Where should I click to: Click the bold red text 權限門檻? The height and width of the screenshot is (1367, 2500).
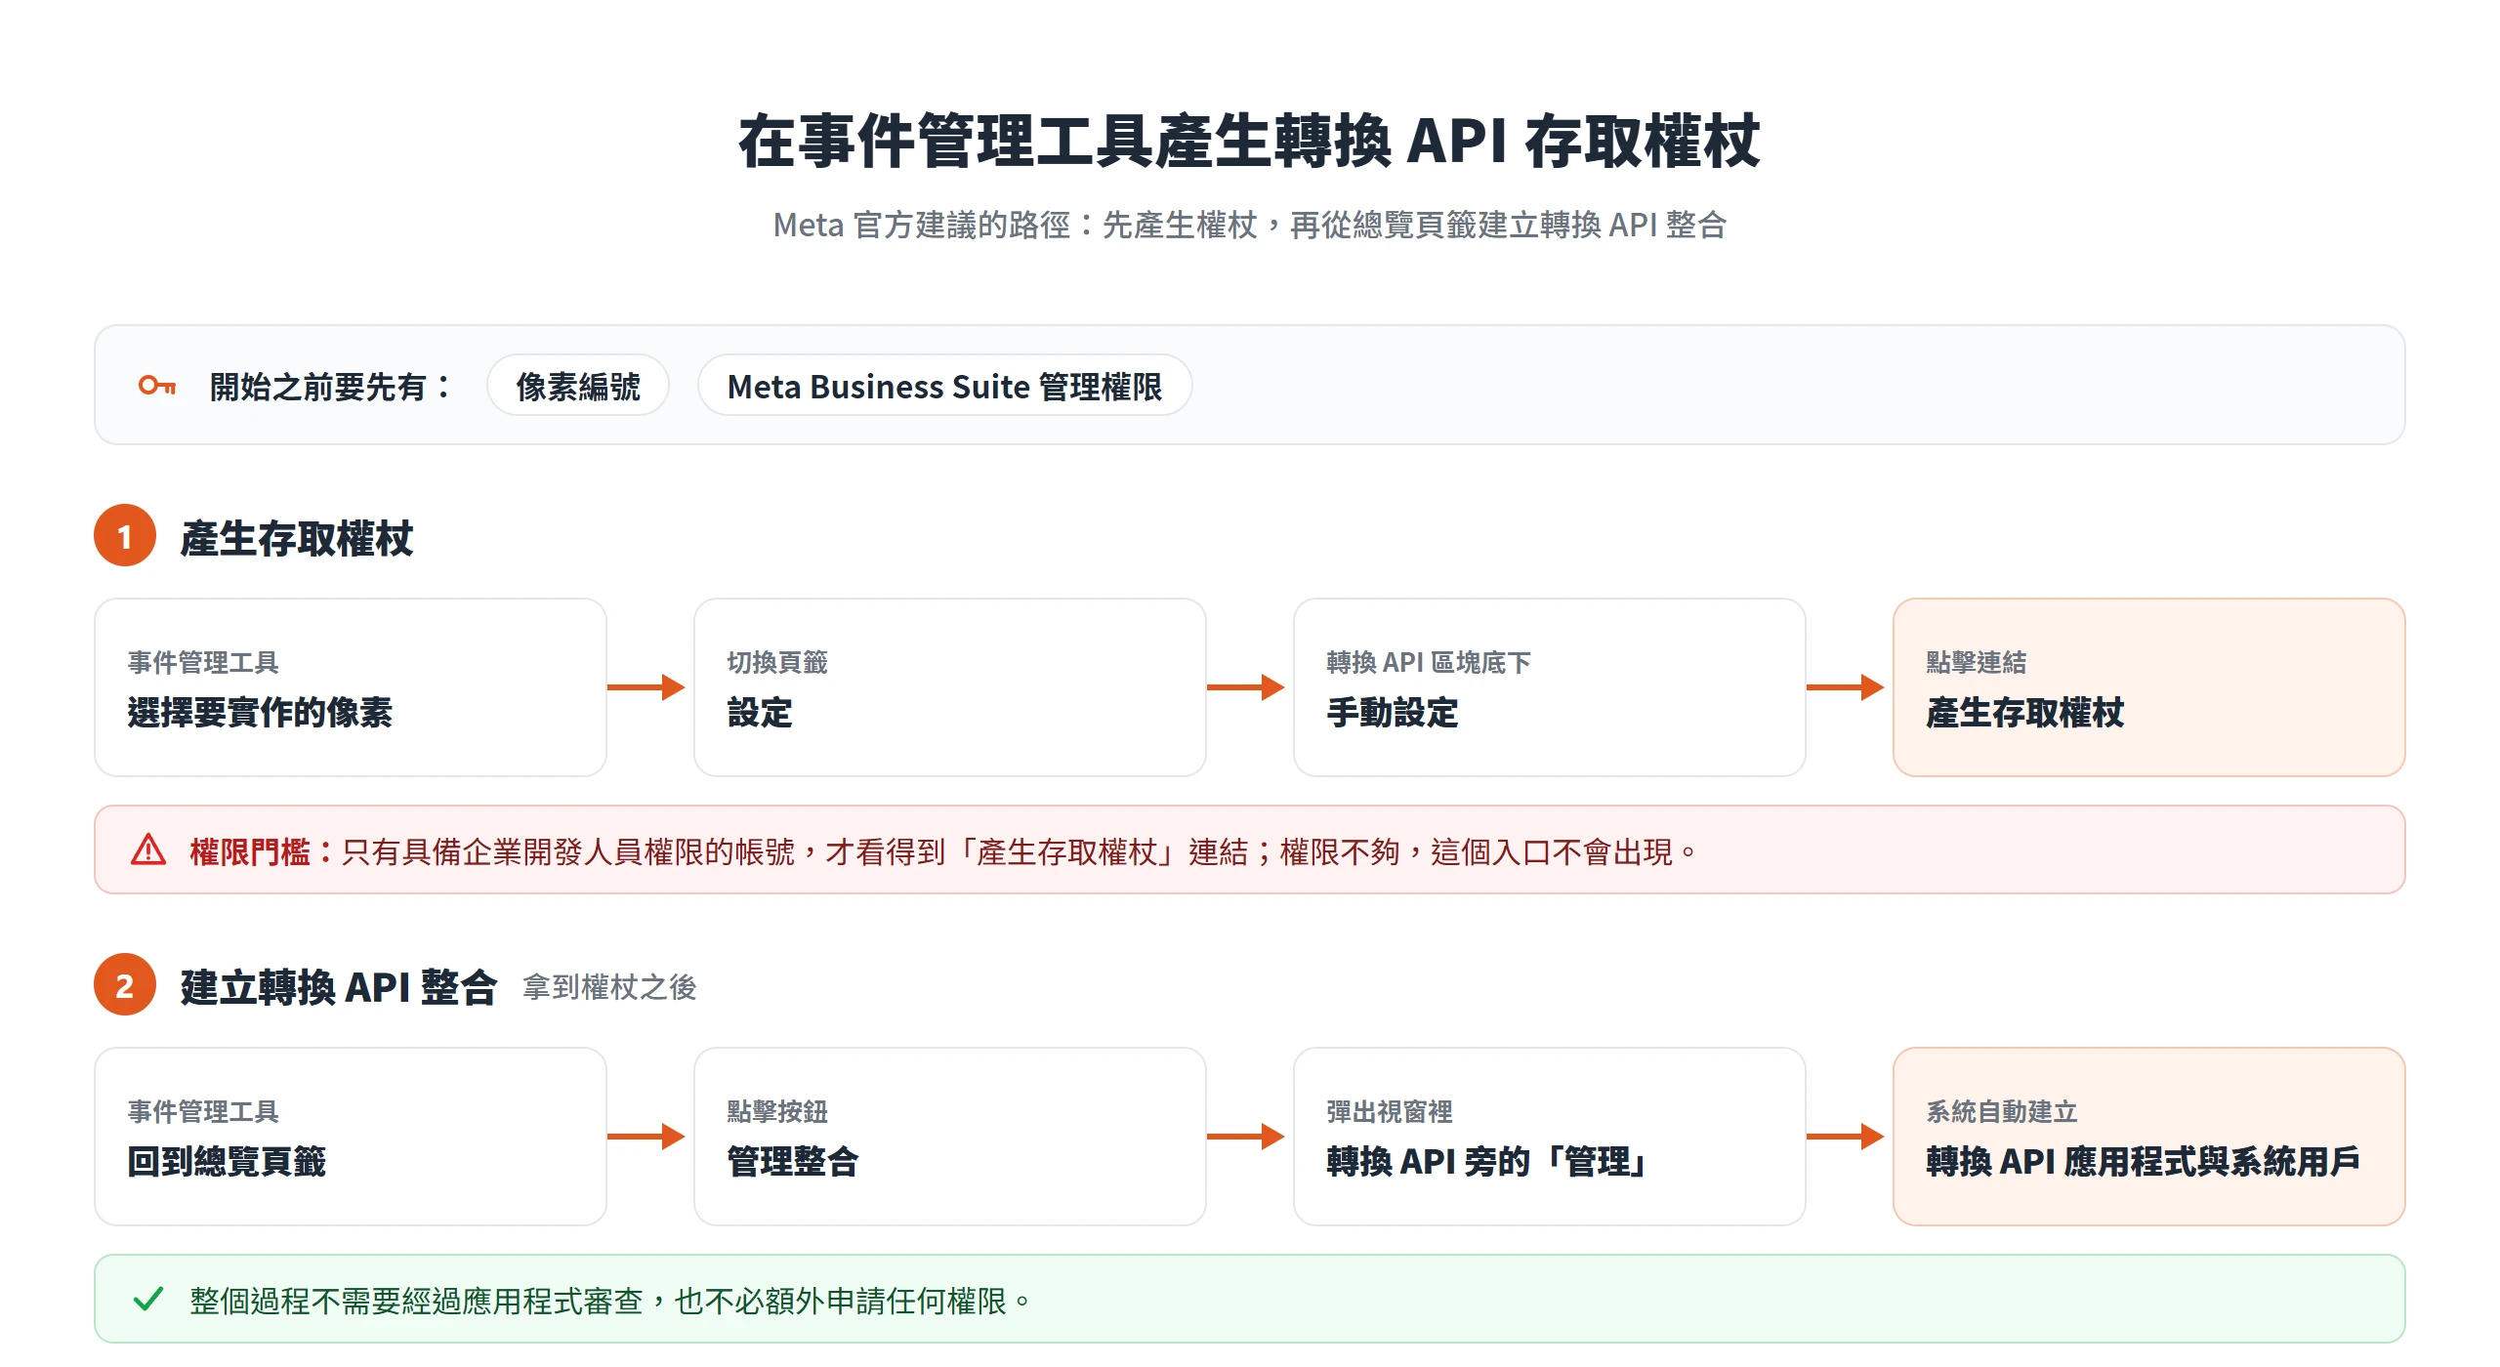point(250,851)
